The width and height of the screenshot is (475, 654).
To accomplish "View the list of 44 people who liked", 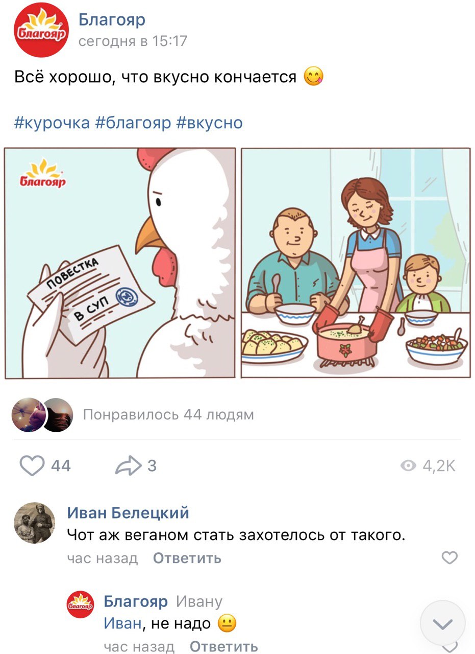I will pos(168,414).
